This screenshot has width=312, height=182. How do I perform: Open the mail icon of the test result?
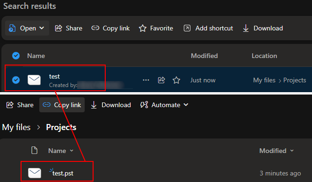coord(34,80)
